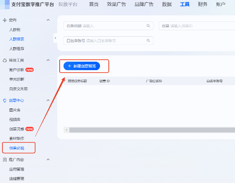The height and width of the screenshot is (183, 235).
Task: Click the 创意中心 lightbulb icon
Action: 5,100
